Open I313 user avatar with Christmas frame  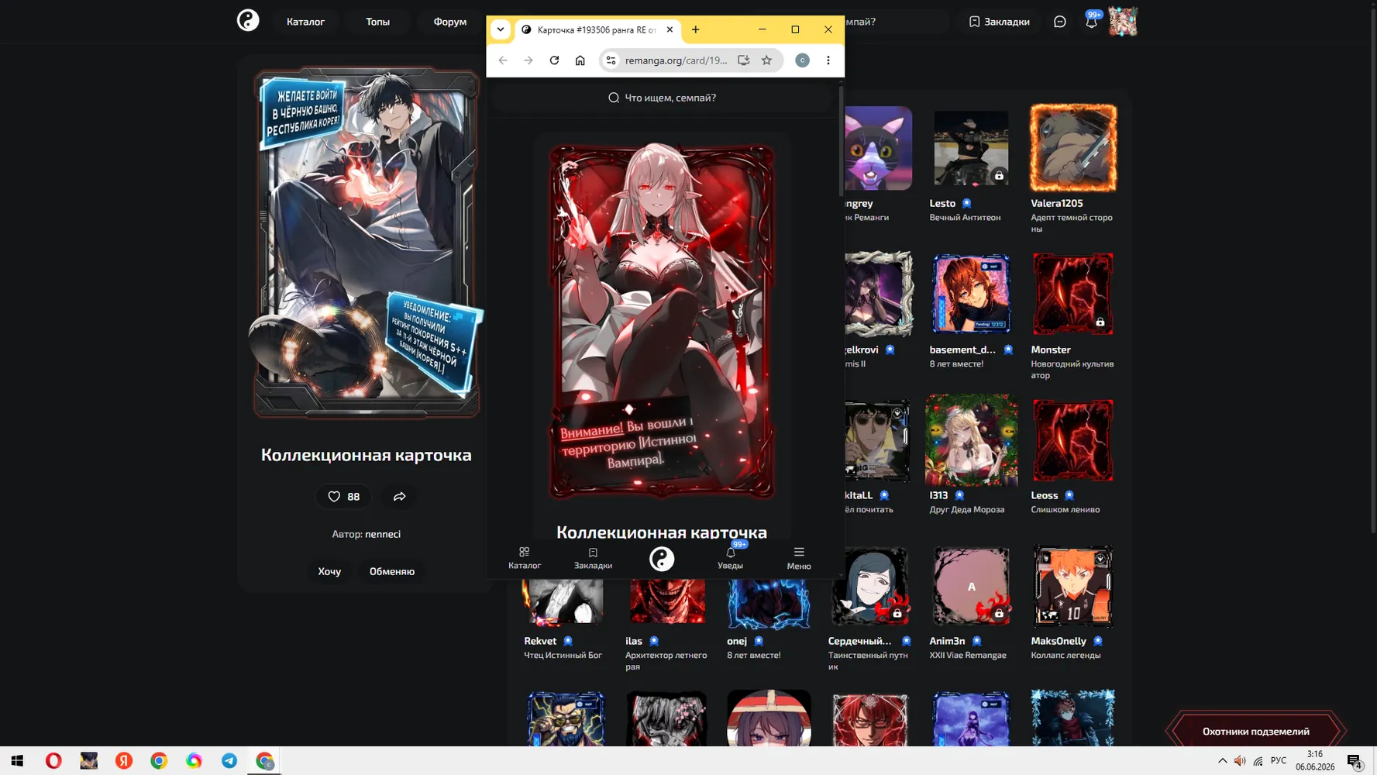coord(971,440)
